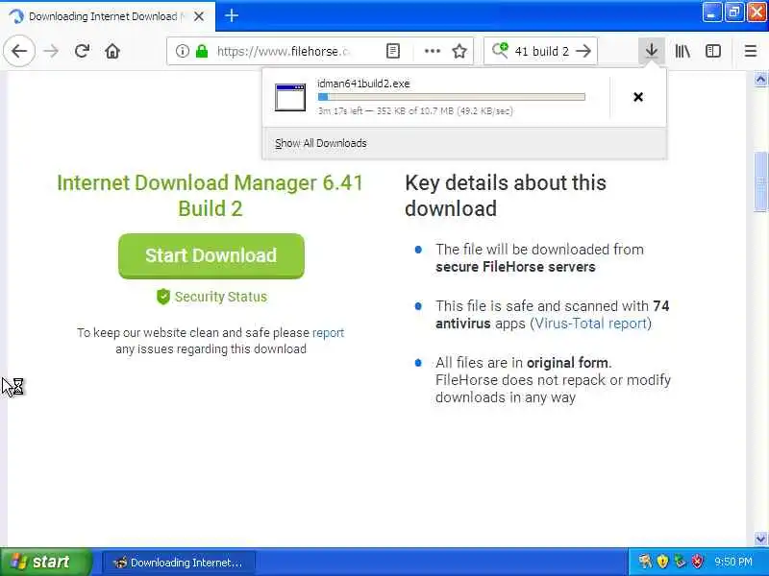Click the red shield tray icon

(x=698, y=562)
